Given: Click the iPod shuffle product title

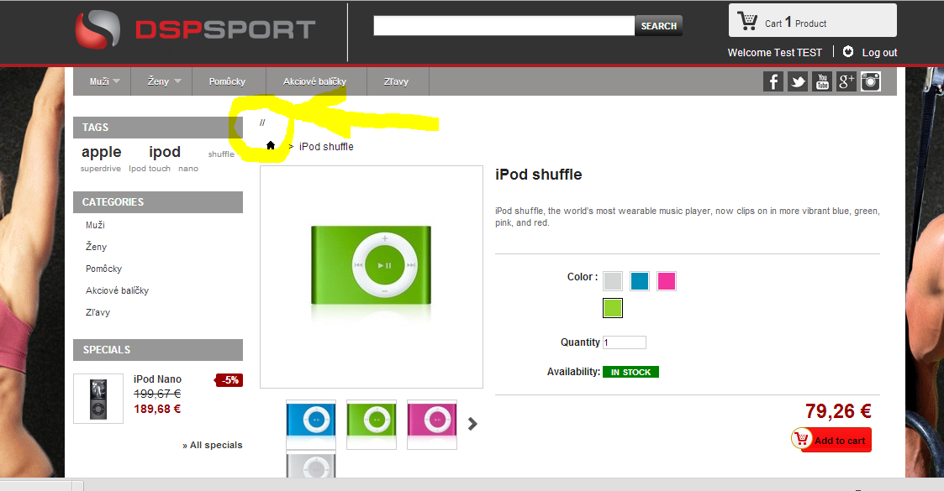Looking at the screenshot, I should click(538, 175).
